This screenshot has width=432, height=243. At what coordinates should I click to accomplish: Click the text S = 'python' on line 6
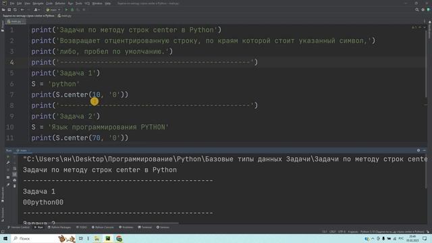tap(55, 84)
